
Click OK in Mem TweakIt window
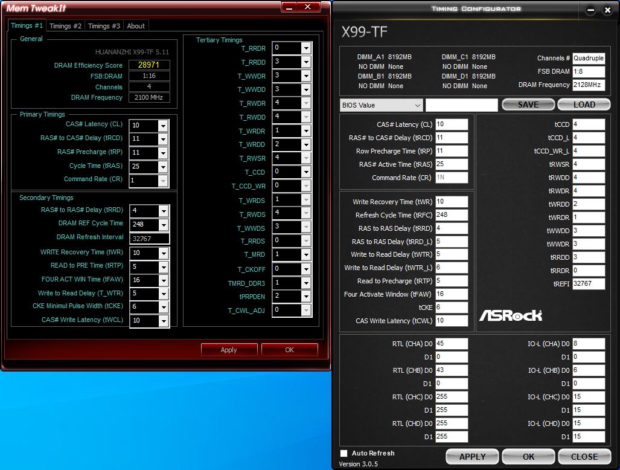tap(289, 350)
